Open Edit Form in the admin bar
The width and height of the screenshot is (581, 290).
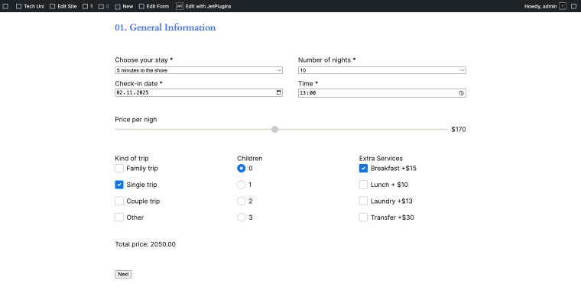pos(154,6)
